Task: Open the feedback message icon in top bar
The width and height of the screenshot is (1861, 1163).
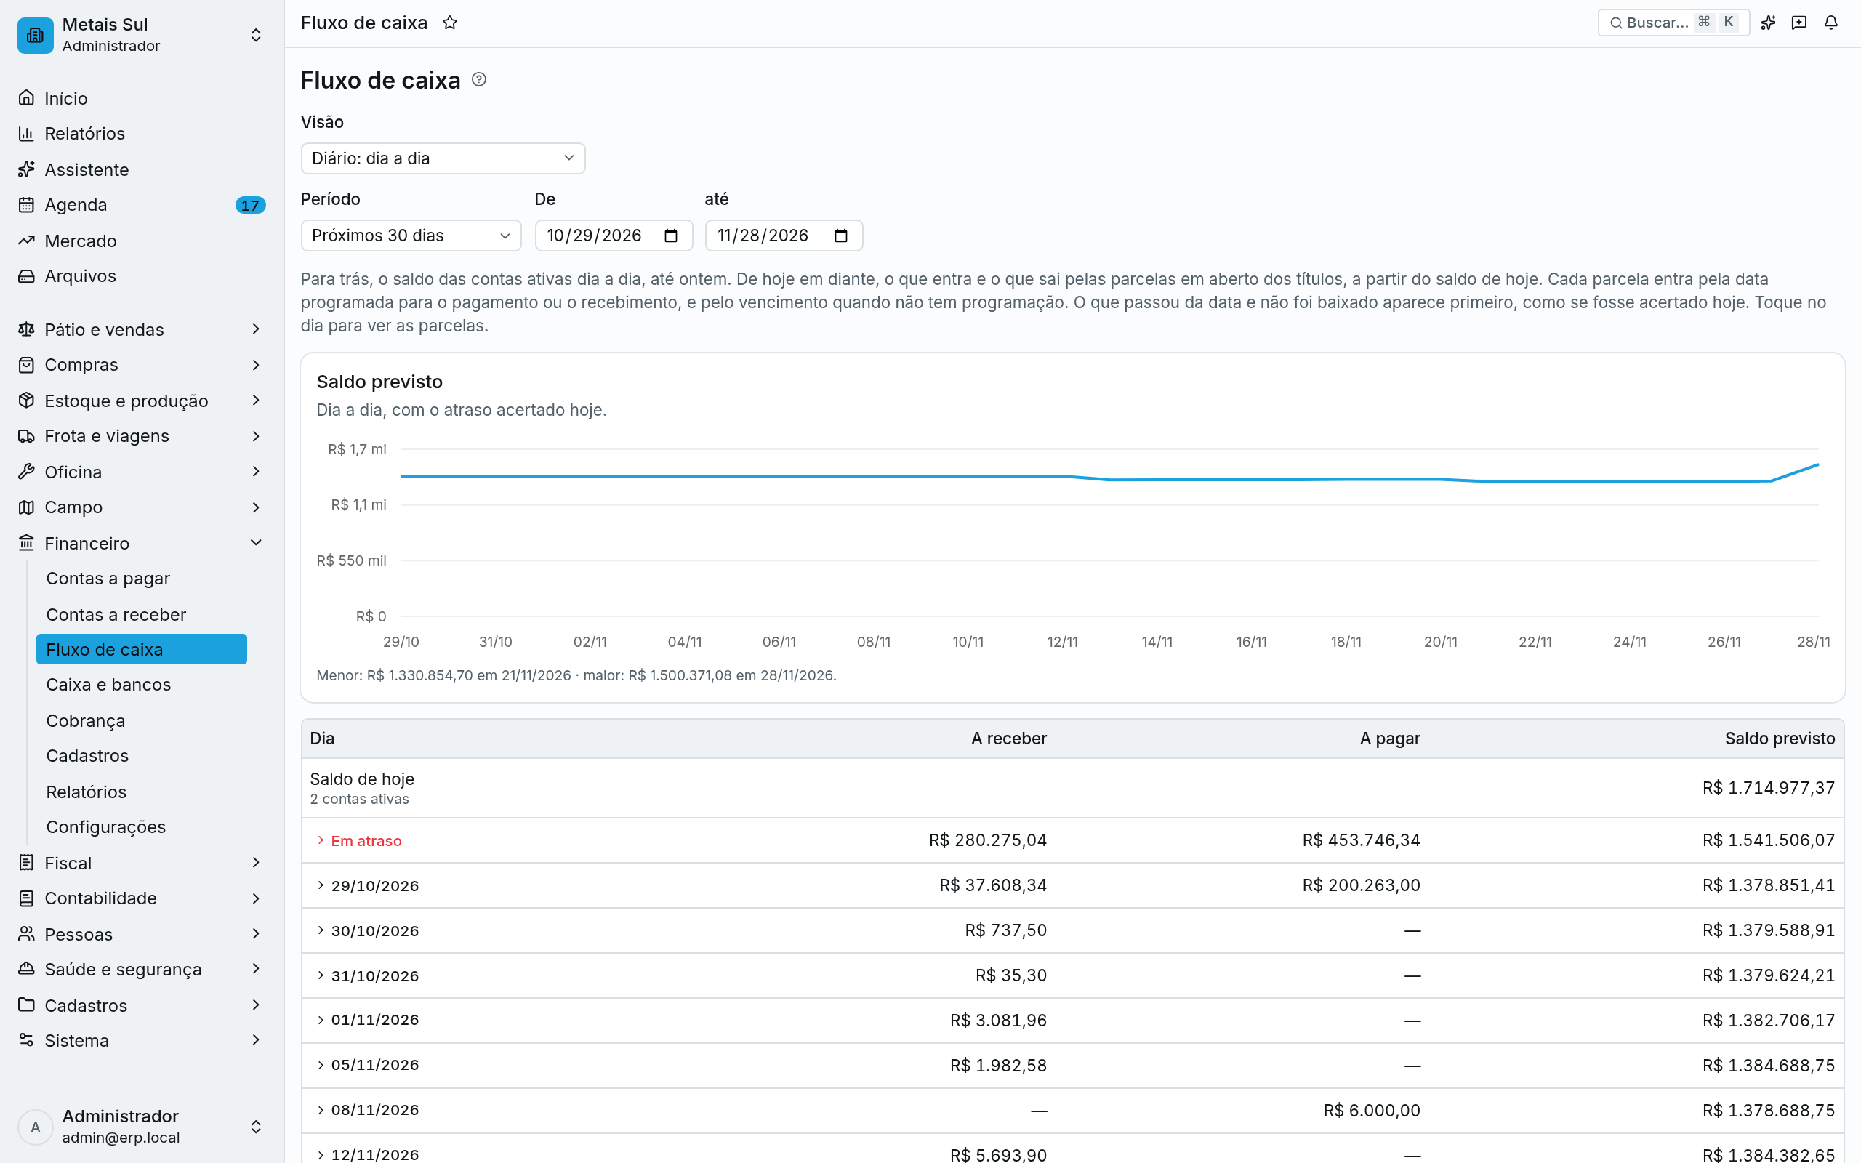Action: coord(1799,23)
